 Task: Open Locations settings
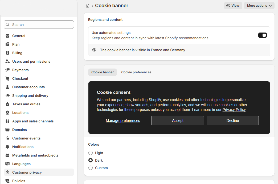point(39,113)
